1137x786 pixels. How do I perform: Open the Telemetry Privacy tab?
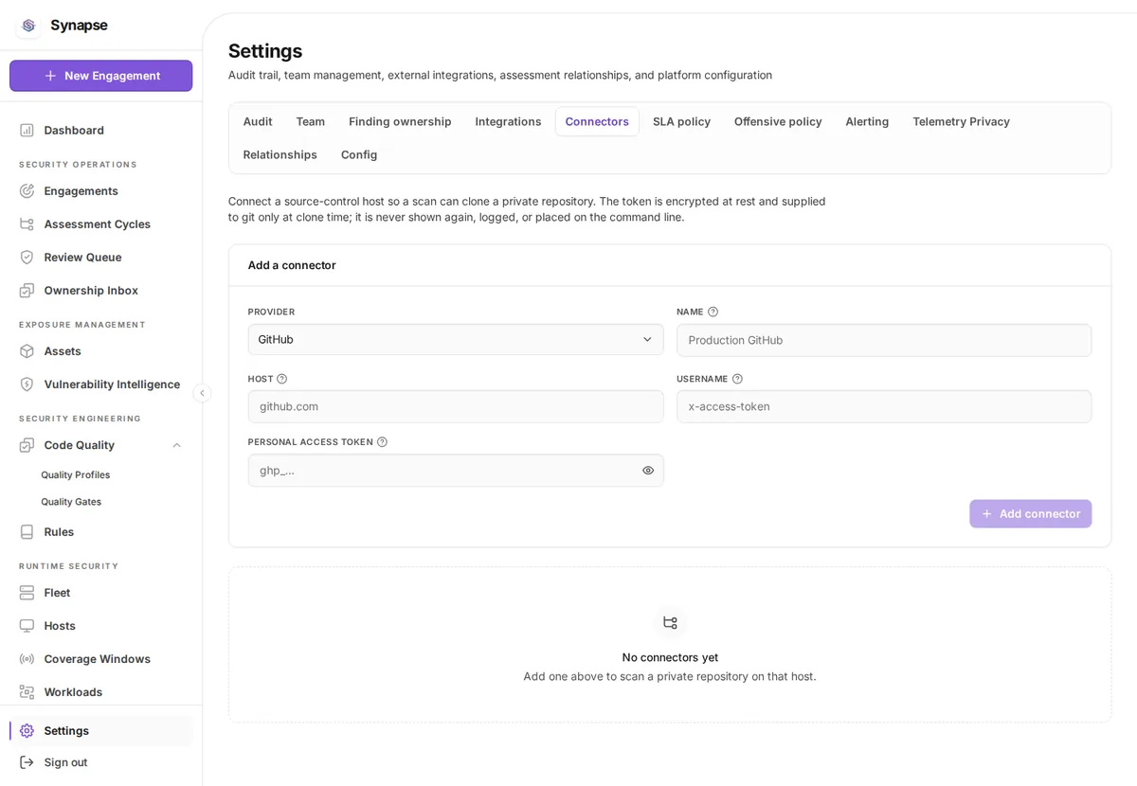point(961,121)
